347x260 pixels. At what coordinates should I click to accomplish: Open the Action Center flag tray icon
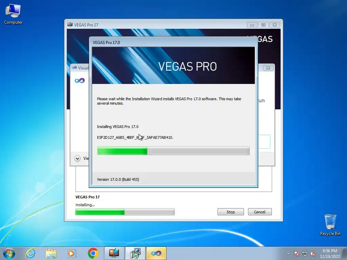click(297, 254)
